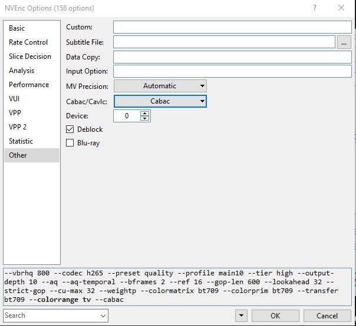Switch to VPP 2 page
Image resolution: width=356 pixels, height=326 pixels.
(32, 127)
